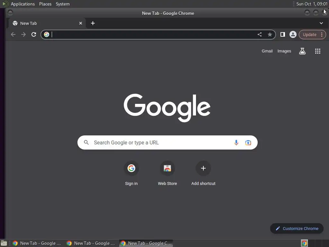
Task: Click the forward navigation arrow
Action: click(23, 34)
